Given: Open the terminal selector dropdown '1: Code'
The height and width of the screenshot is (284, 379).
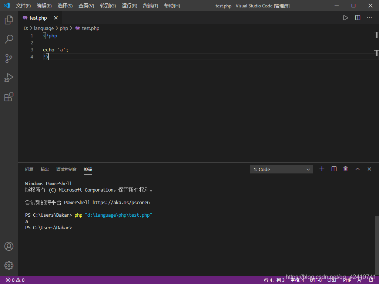Looking at the screenshot, I should (x=282, y=169).
